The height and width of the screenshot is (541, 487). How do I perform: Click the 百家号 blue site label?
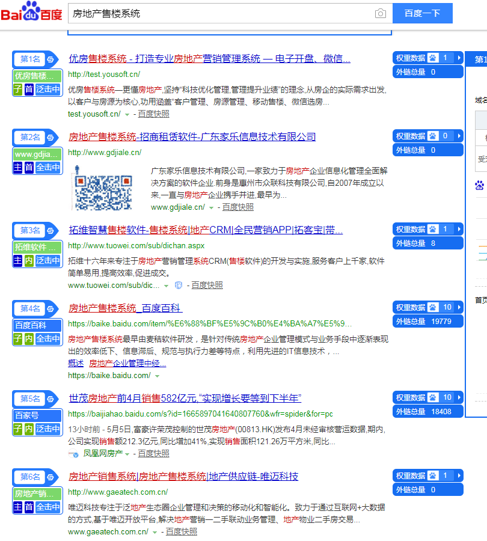tap(37, 416)
